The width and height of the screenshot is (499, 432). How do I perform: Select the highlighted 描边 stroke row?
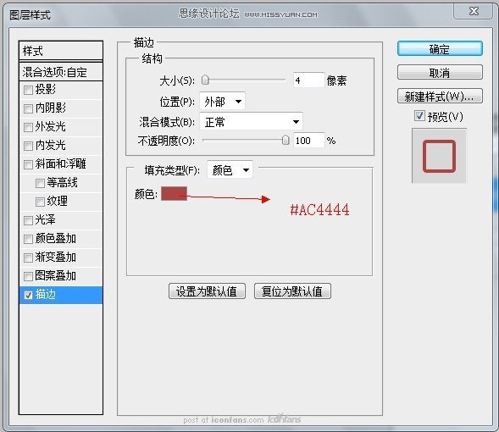pos(61,295)
